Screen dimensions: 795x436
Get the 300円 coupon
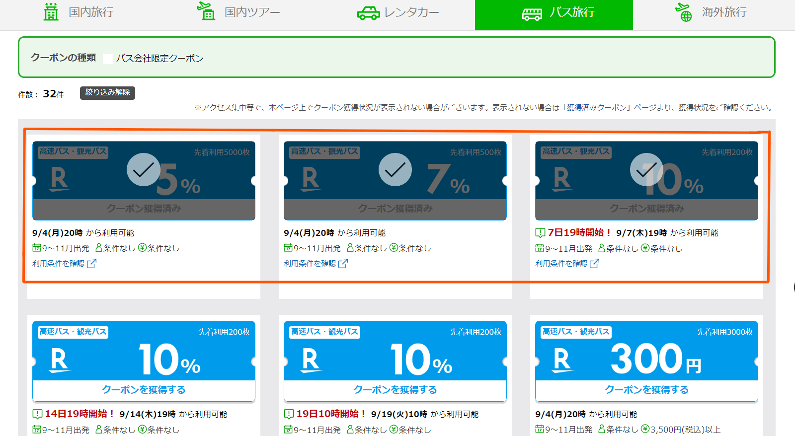point(646,390)
